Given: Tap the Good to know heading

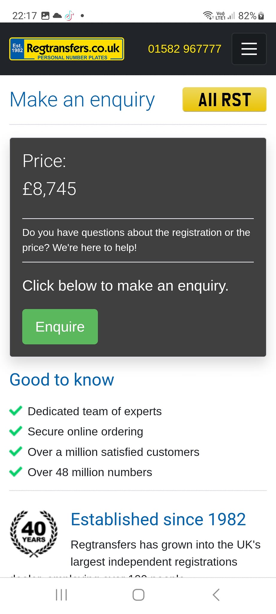Looking at the screenshot, I should click(62, 380).
